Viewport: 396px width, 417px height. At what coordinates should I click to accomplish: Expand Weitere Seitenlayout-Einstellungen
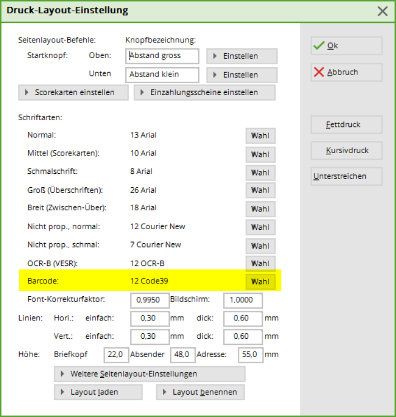[x=149, y=373]
